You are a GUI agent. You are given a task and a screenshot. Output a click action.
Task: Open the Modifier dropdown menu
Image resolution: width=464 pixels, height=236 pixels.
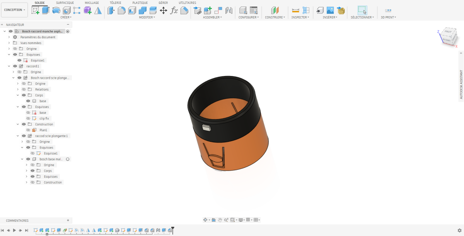pos(147,17)
